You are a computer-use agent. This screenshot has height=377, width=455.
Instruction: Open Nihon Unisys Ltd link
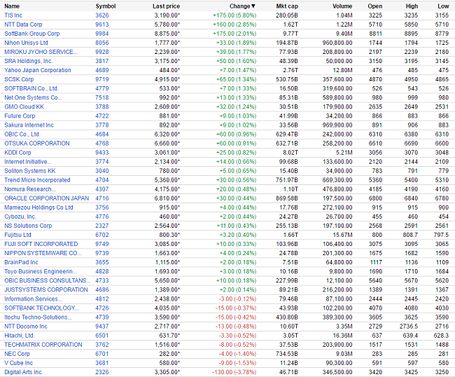[x=26, y=43]
